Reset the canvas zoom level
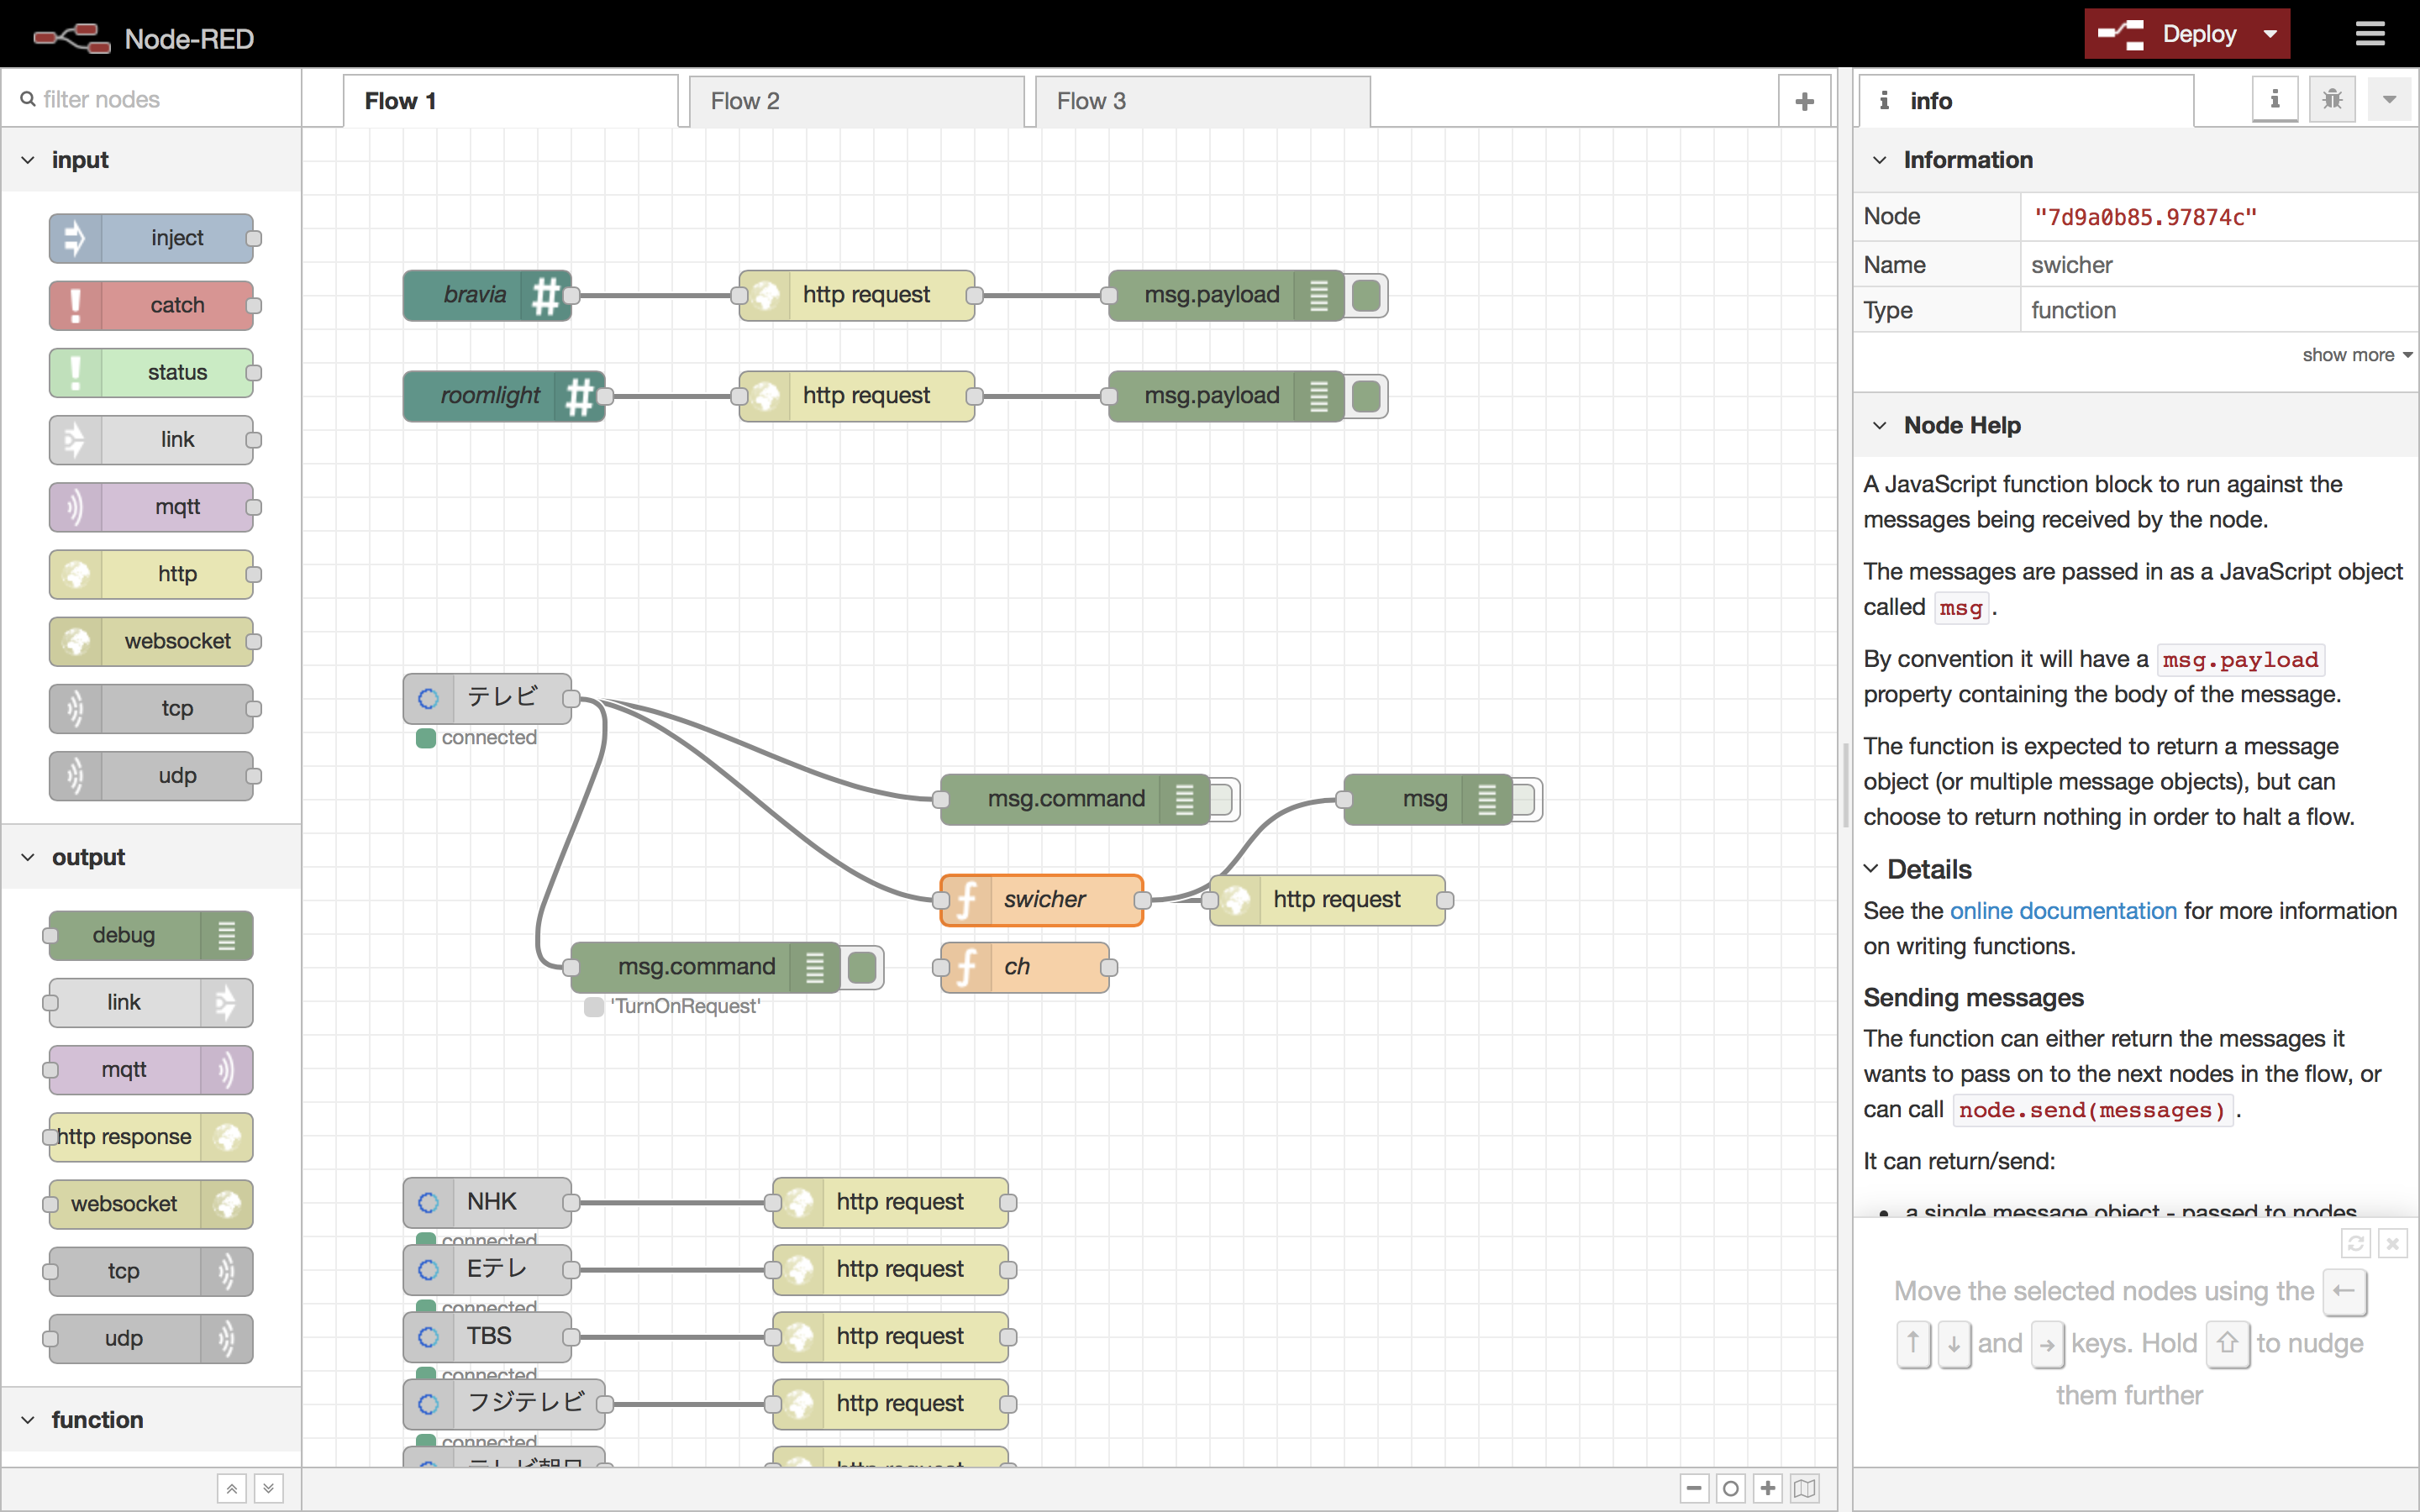 tap(1730, 1488)
